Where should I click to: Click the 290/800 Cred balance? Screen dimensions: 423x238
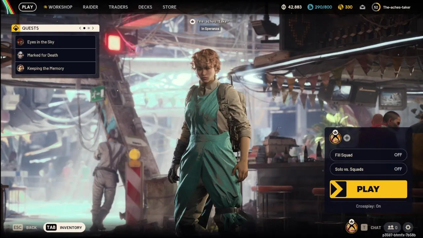pos(323,7)
